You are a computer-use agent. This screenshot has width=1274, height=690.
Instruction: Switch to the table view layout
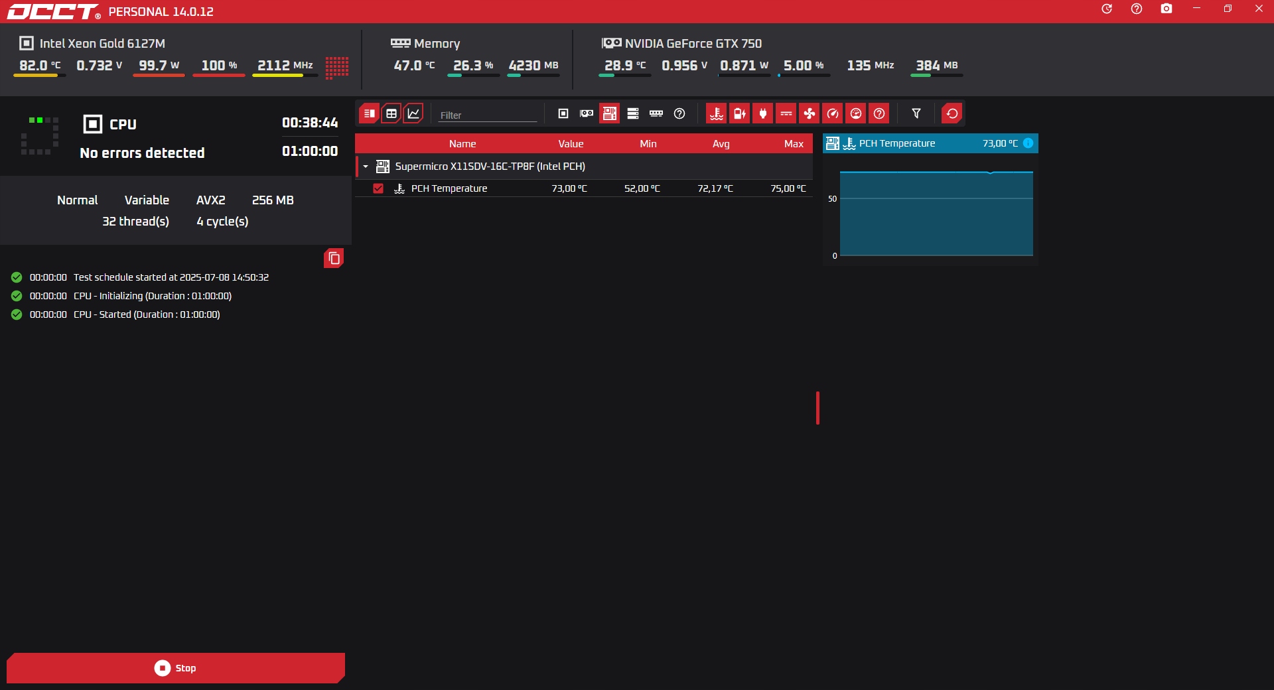pos(391,113)
